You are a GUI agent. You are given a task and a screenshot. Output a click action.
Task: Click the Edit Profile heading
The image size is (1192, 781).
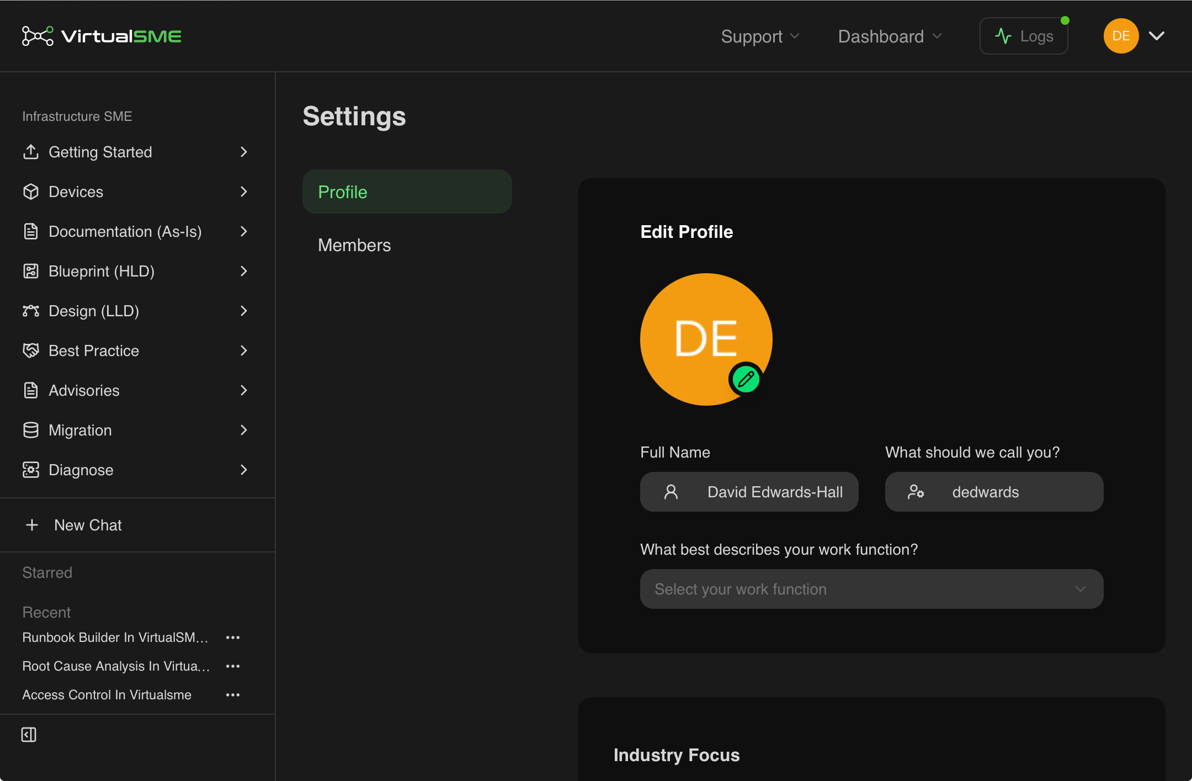[686, 232]
